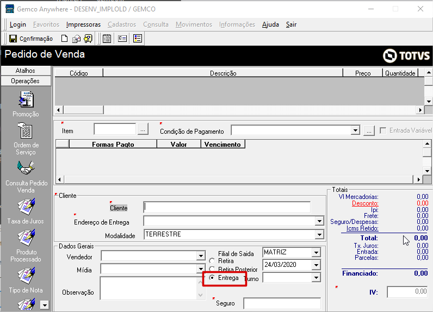Viewport: 433px width, 312px height.
Task: Switch to the Atalhos tab
Action: [26, 71]
